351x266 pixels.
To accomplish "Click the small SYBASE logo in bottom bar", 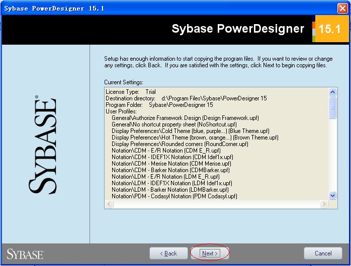I will (x=25, y=253).
